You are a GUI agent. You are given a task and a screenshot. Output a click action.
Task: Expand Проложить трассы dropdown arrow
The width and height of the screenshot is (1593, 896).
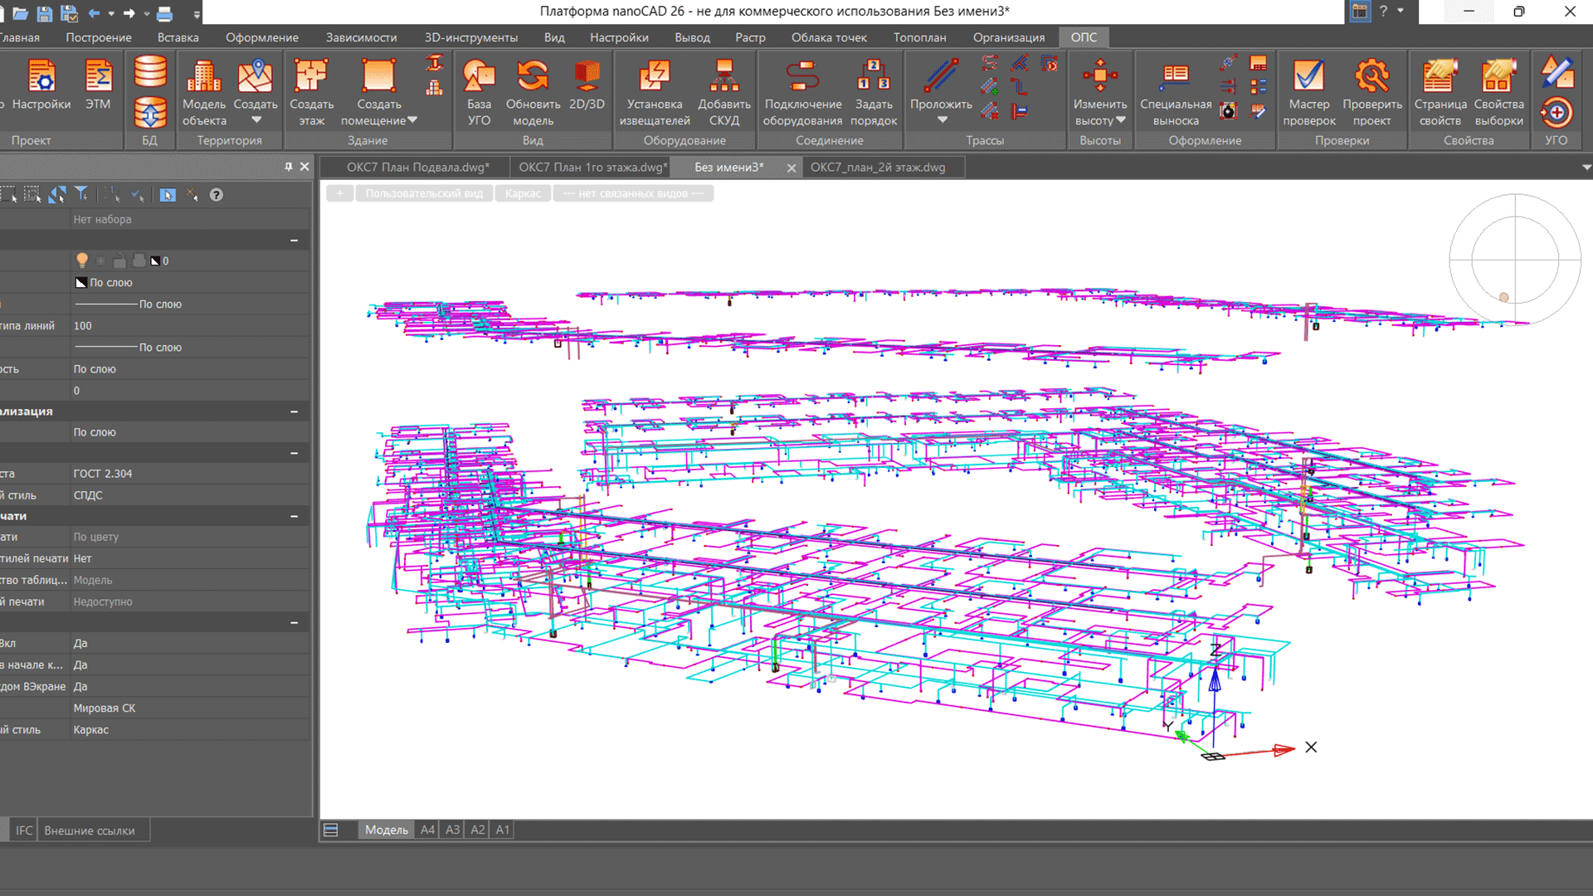pyautogui.click(x=942, y=120)
